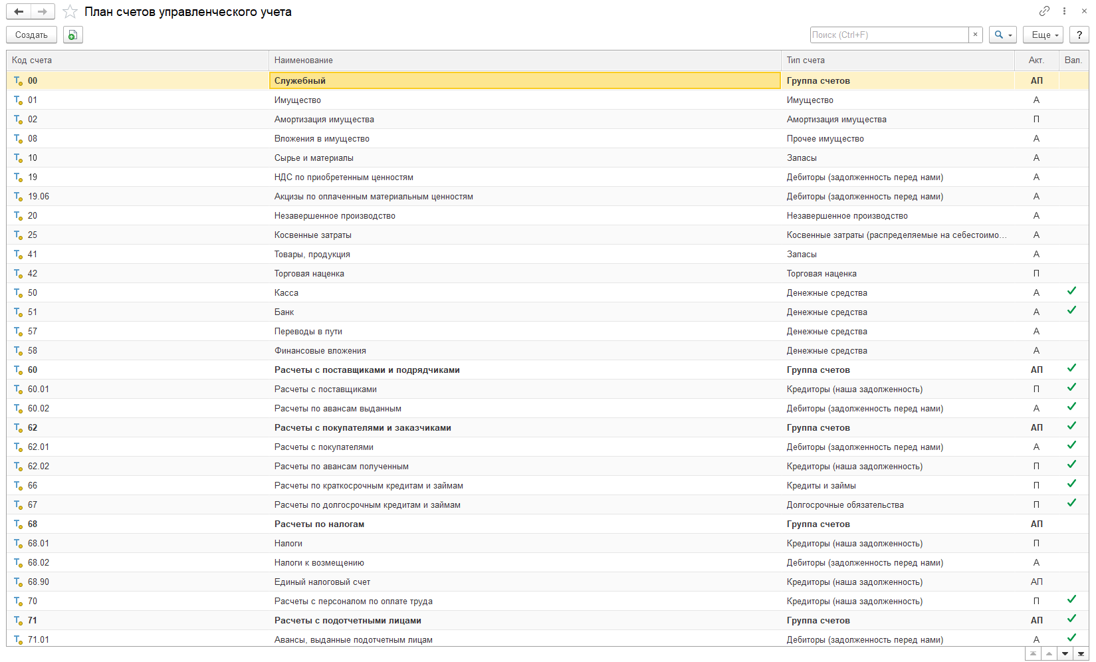1096x662 pixels.
Task: Clear the search field using the x button
Action: tap(975, 35)
